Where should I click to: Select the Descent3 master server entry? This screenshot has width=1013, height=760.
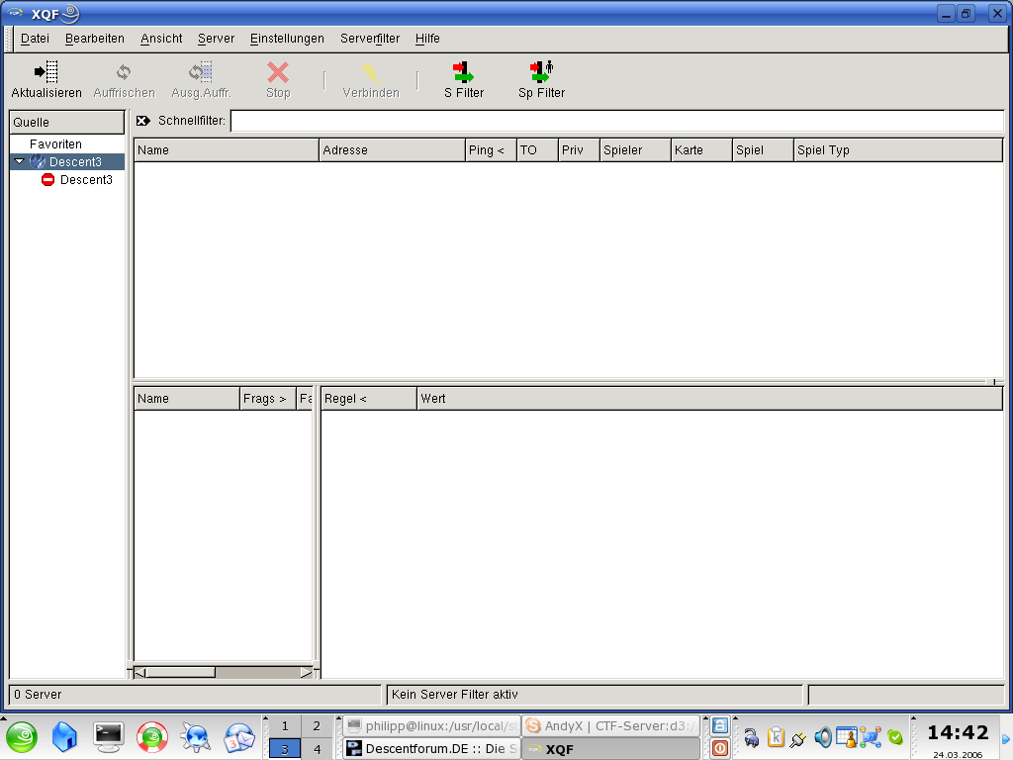coord(86,180)
